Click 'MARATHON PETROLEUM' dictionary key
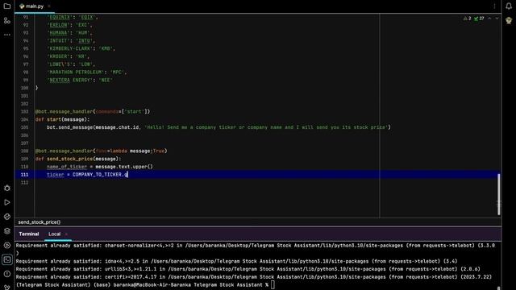Viewport: 516px width, 290px height. [x=75, y=72]
